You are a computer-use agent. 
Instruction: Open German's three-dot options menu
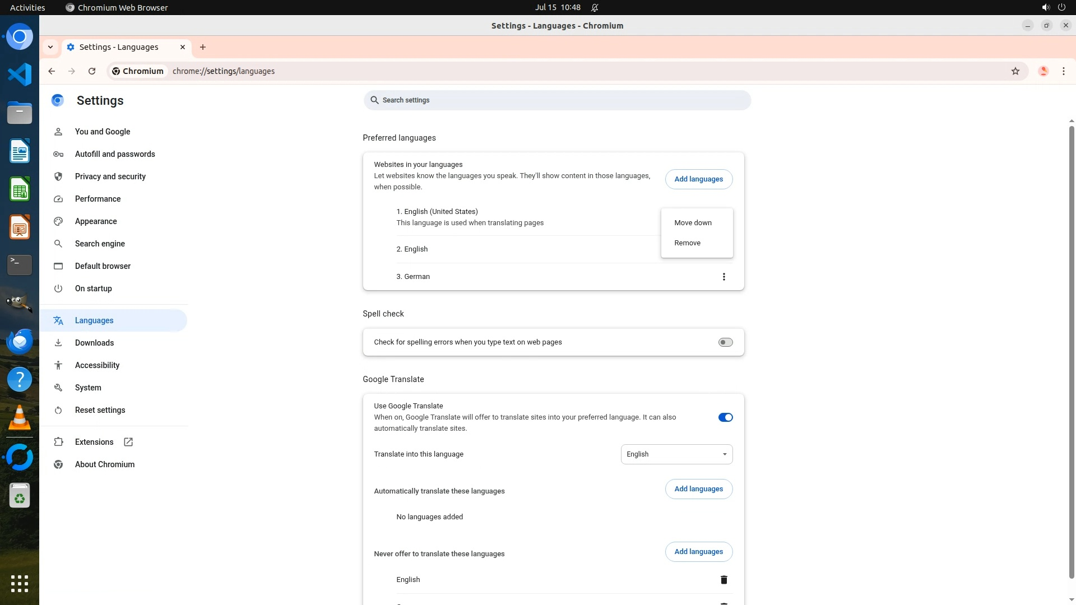(x=723, y=277)
